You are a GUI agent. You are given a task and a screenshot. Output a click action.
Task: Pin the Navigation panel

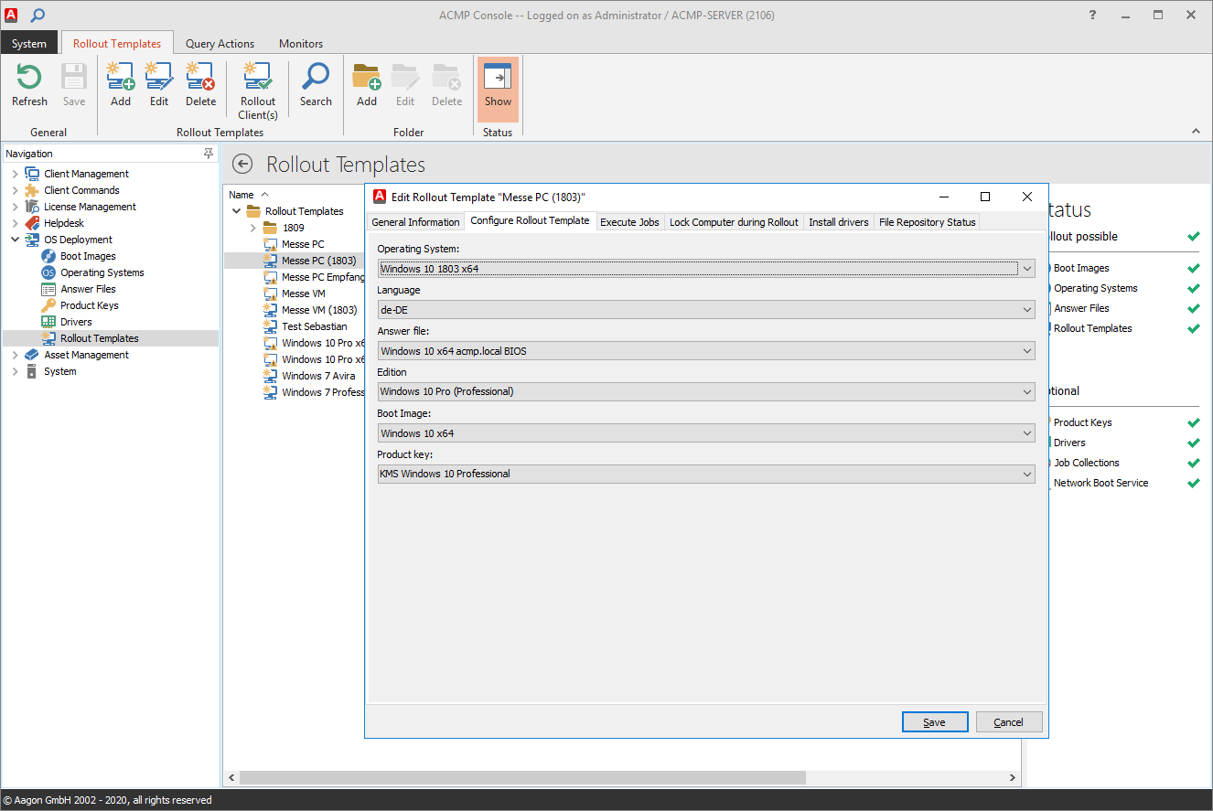209,154
